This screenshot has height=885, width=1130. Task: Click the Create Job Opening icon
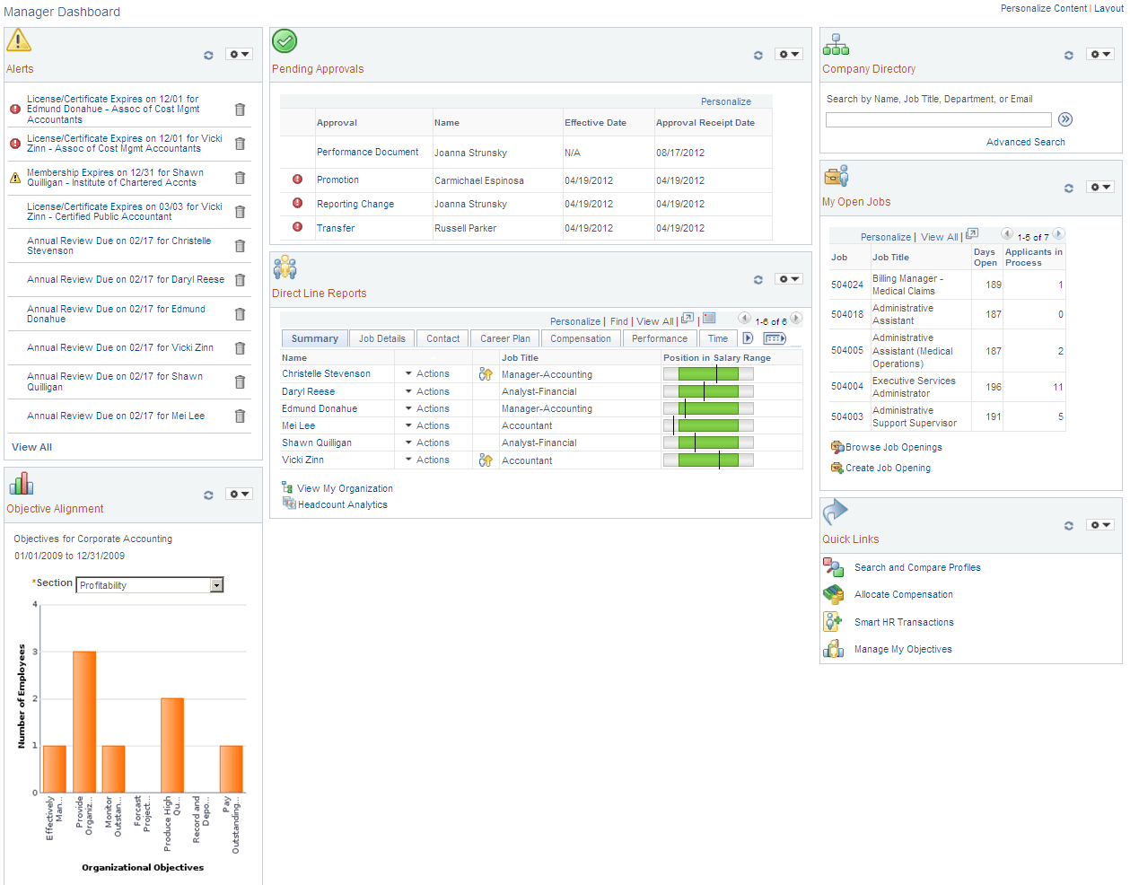coord(836,468)
